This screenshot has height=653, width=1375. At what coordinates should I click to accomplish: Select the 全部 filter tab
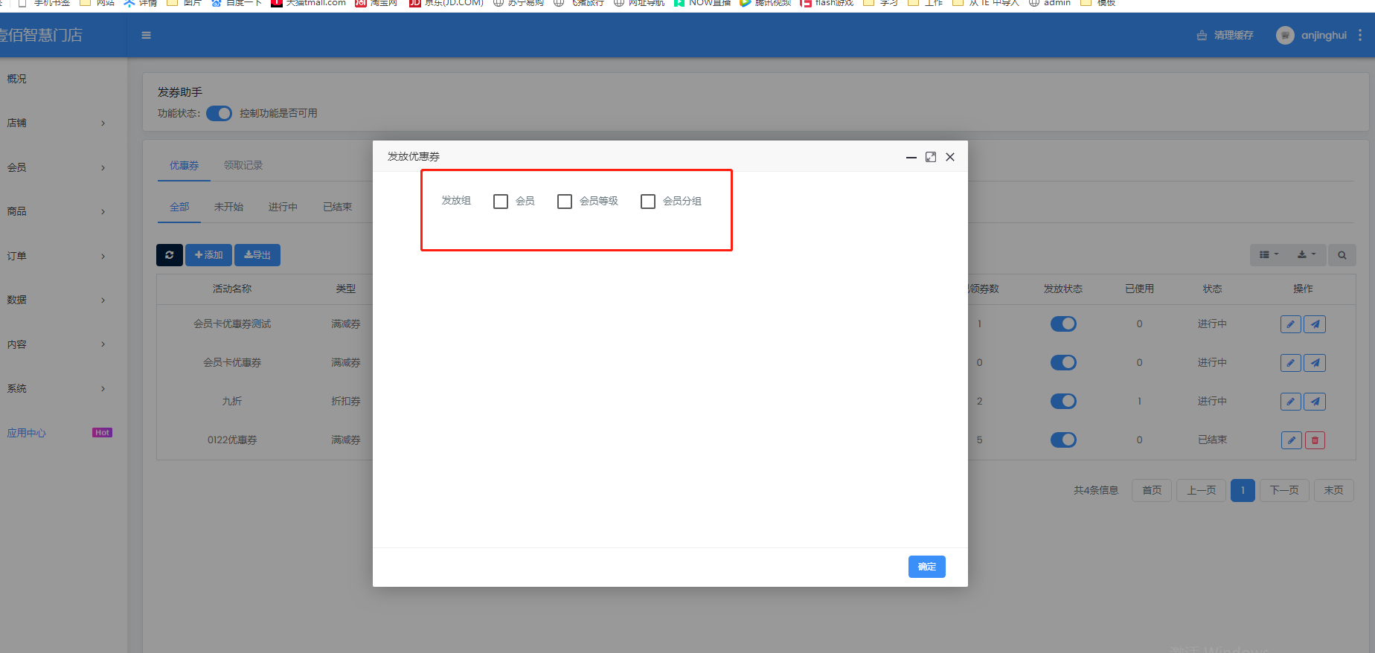tap(179, 208)
